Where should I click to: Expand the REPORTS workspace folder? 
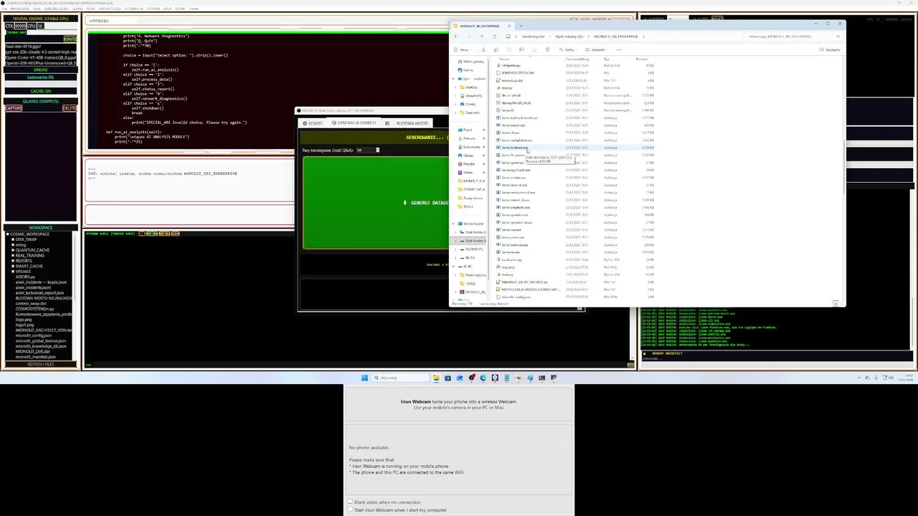13,261
